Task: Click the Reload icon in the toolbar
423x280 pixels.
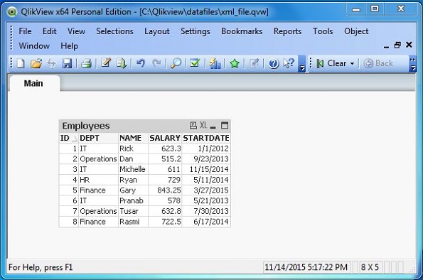Action: [51, 64]
